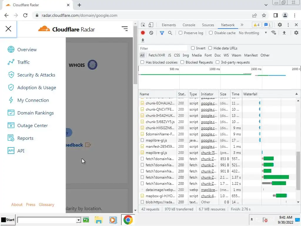Bookmark this page star icon
The image size is (301, 226).
[264, 15]
